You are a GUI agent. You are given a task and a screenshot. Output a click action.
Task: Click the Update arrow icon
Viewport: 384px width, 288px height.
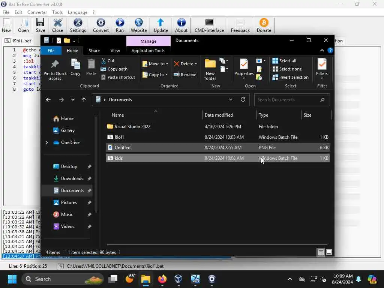(160, 25)
